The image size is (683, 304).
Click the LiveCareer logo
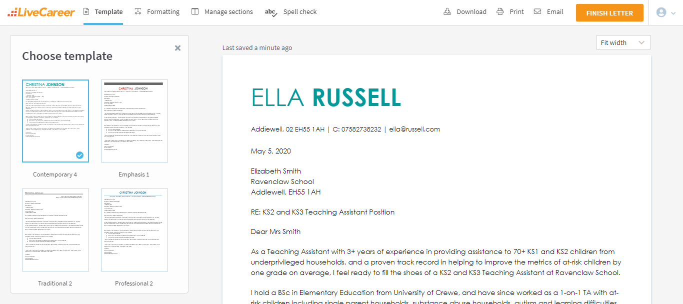pos(41,12)
